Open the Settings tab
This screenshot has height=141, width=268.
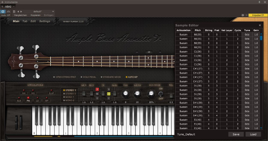click(45, 21)
